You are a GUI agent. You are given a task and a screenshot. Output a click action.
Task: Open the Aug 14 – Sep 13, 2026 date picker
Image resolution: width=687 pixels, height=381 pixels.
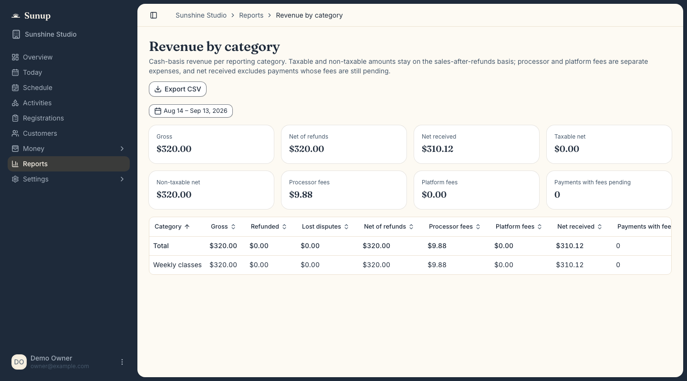pos(191,111)
